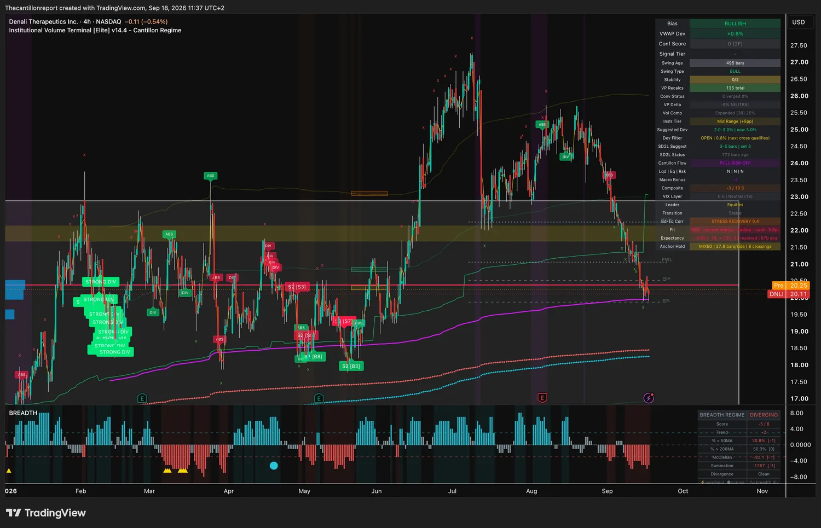
Task: Open the green earnings marker near June
Action: coord(319,398)
